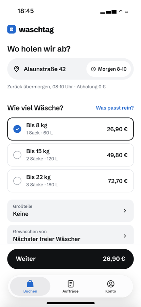Tap the Konto profile icon
This screenshot has width=141, height=307.
pyautogui.click(x=110, y=284)
